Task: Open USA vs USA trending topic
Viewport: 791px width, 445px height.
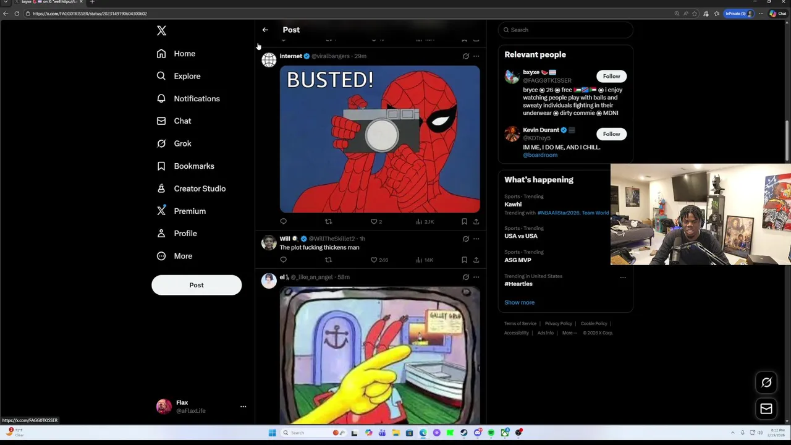Action: point(521,236)
